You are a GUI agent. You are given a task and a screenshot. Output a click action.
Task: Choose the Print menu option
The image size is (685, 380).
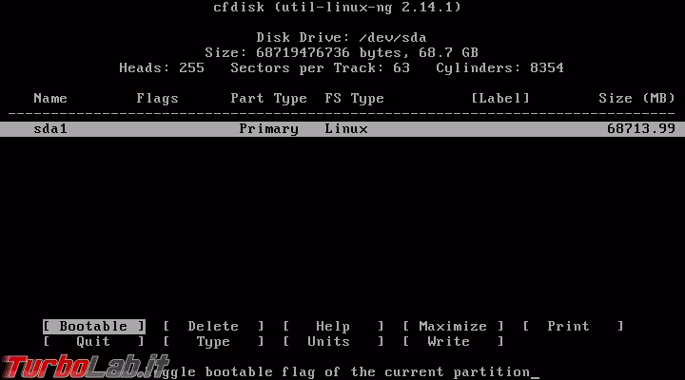pyautogui.click(x=573, y=327)
